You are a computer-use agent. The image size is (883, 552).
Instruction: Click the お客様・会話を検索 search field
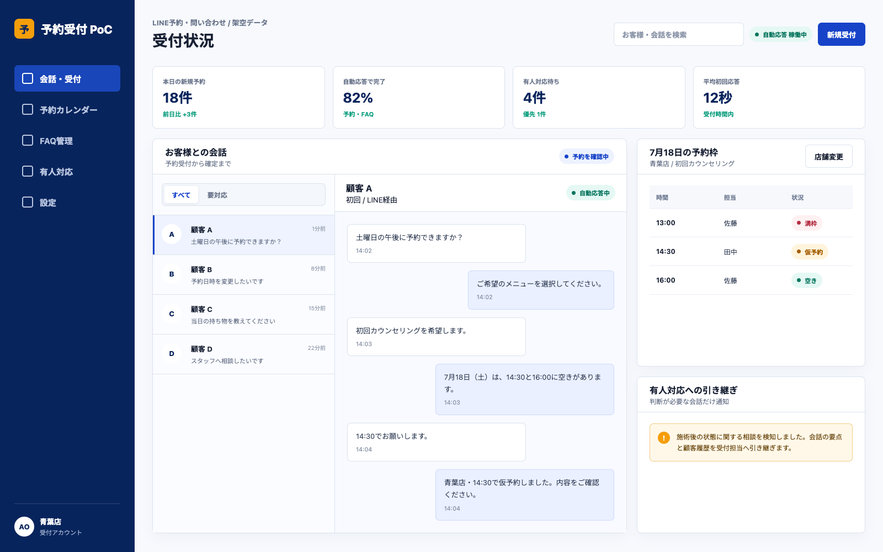pyautogui.click(x=678, y=34)
